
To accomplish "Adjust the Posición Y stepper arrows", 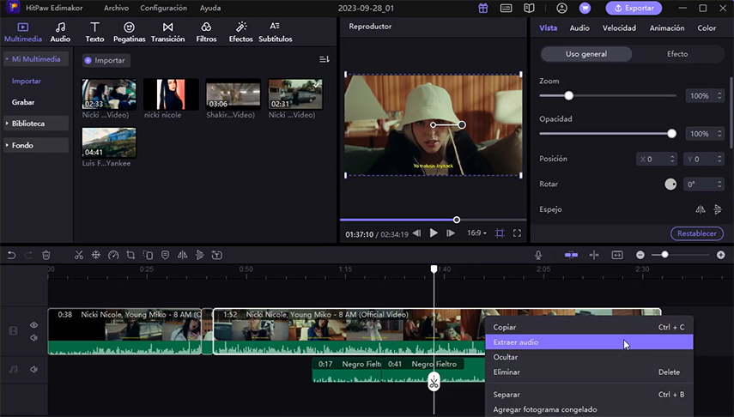I will 719,159.
